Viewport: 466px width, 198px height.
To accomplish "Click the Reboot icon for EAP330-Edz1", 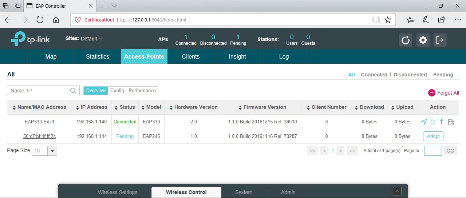I will pos(433,122).
